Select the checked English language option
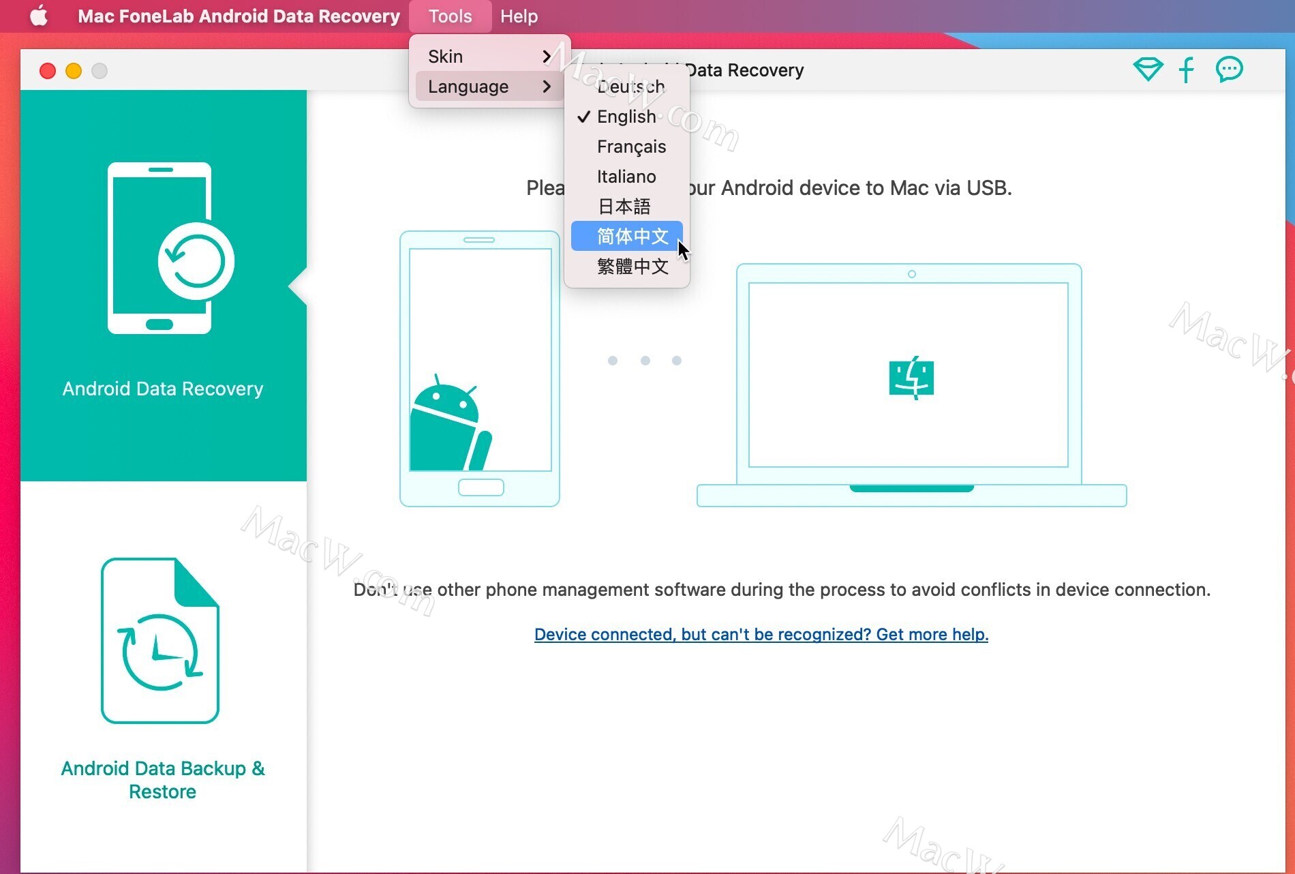Viewport: 1295px width, 874px height. click(x=627, y=117)
